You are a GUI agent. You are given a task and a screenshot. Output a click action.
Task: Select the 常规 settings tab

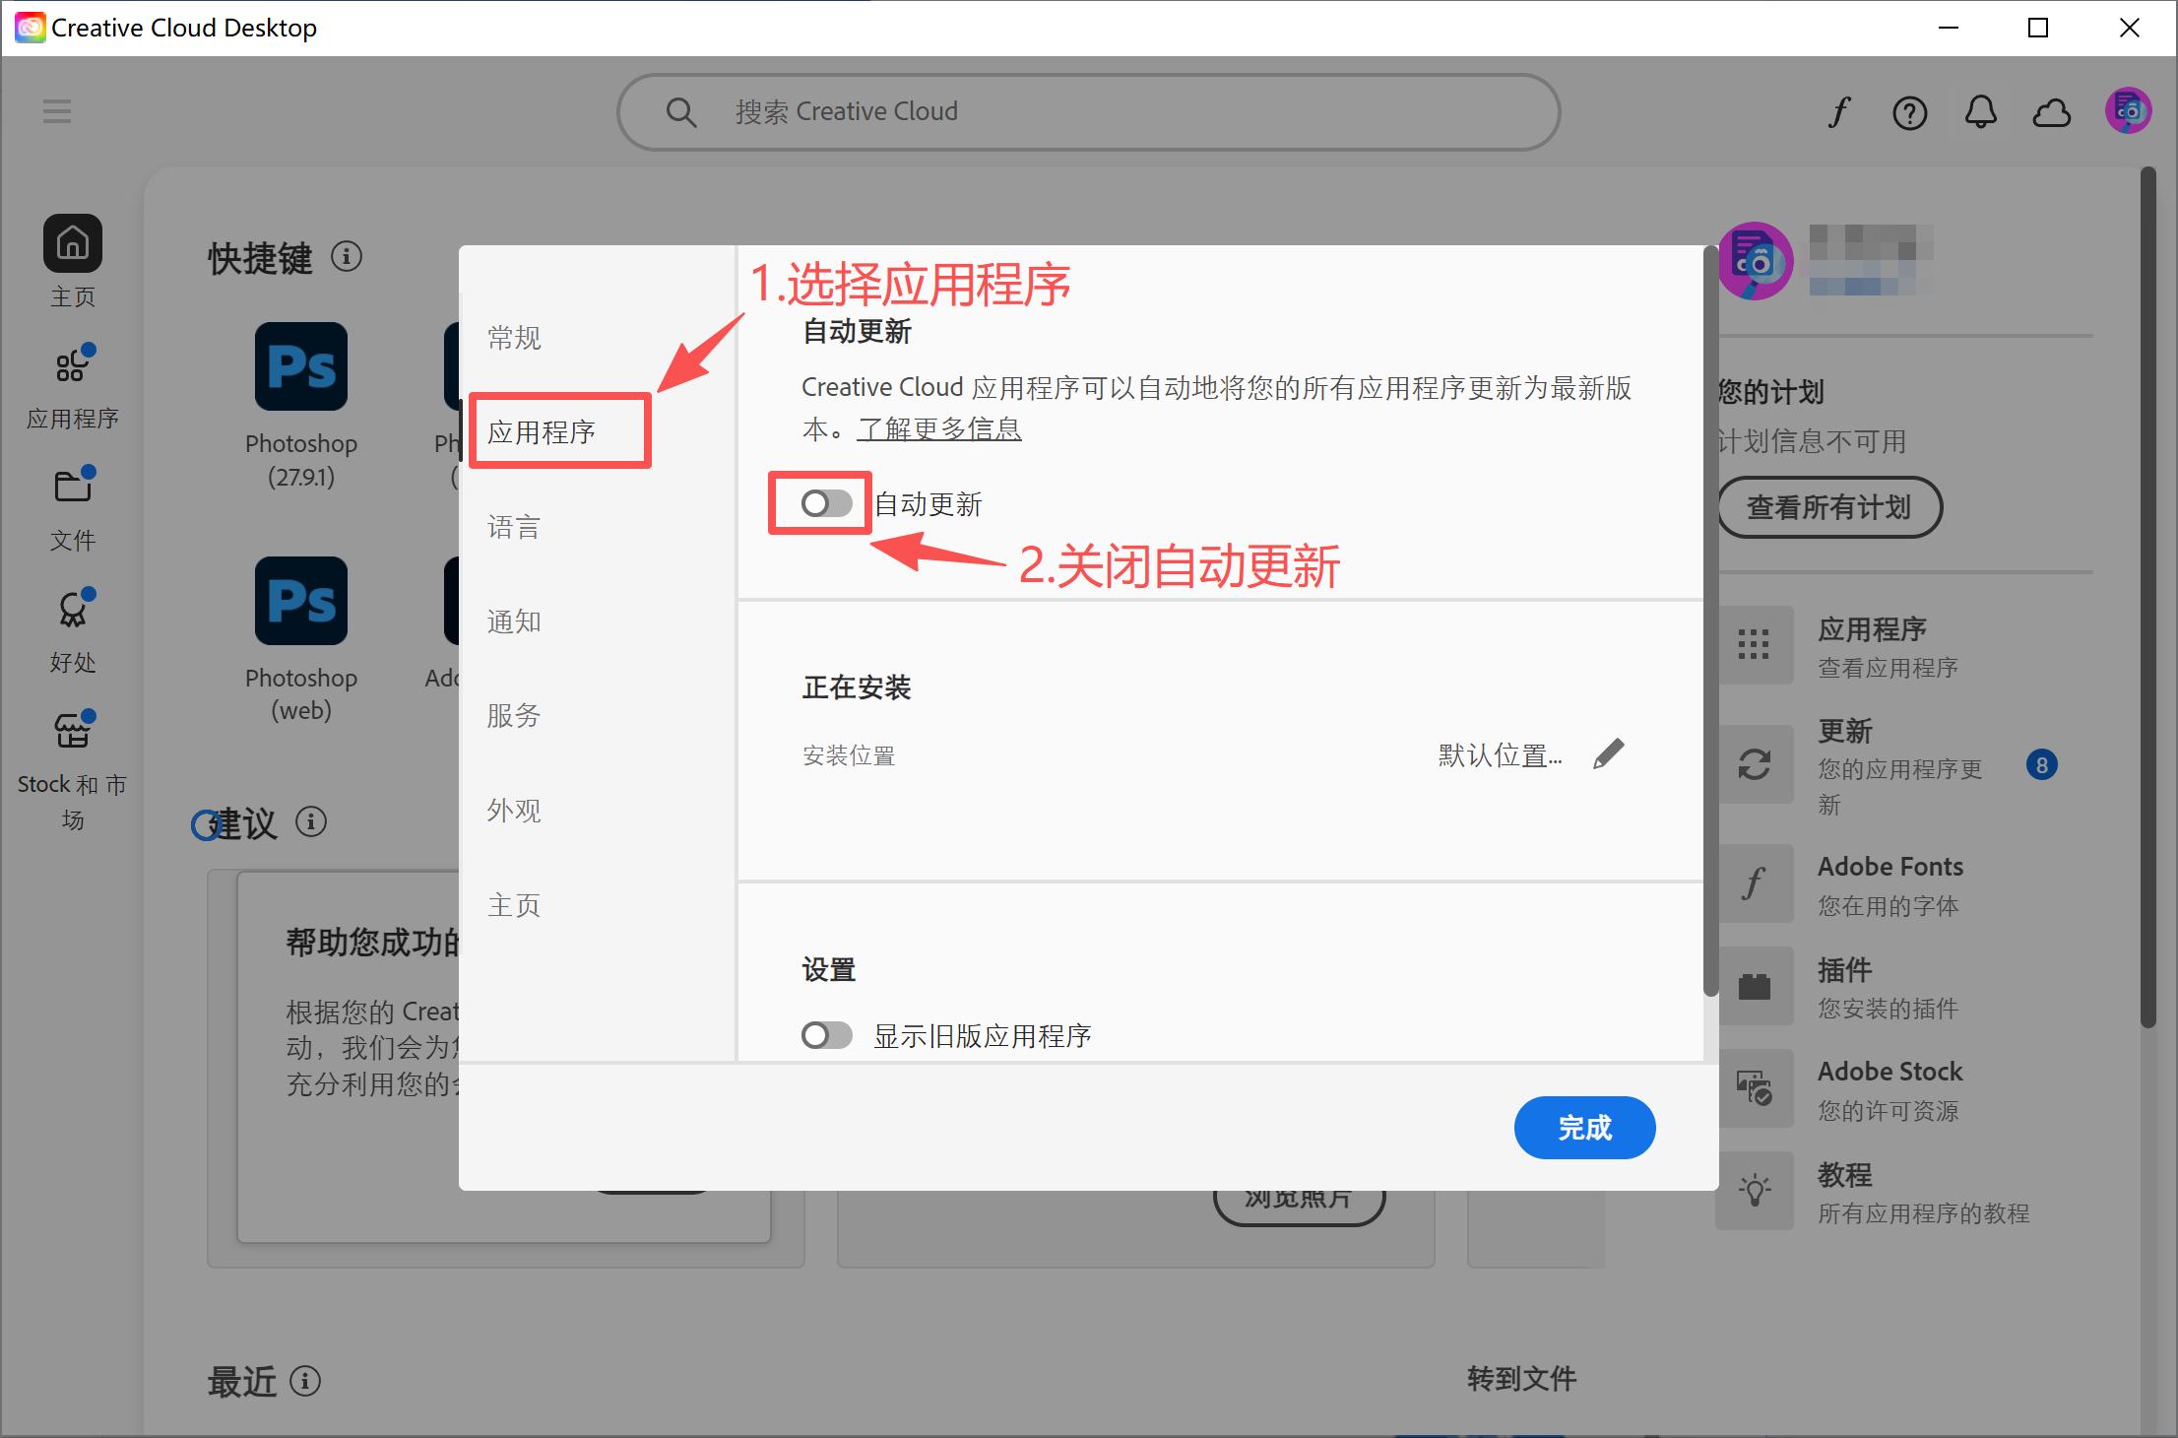[514, 338]
